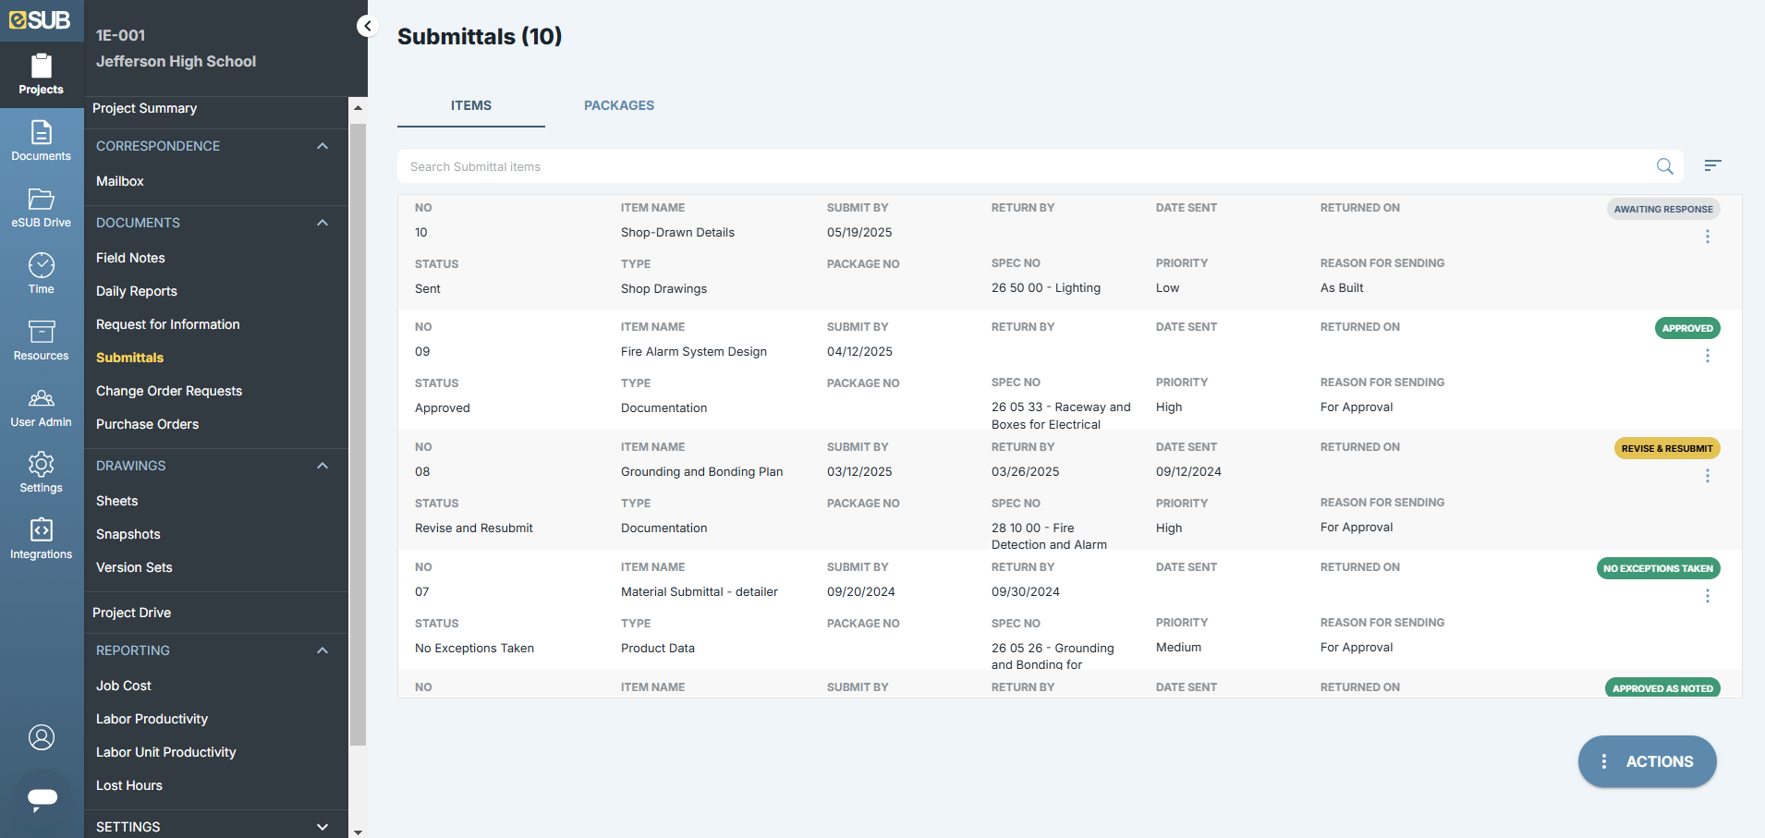Open the search magnifier in the submittals search bar
The width and height of the screenshot is (1765, 838).
[1665, 166]
